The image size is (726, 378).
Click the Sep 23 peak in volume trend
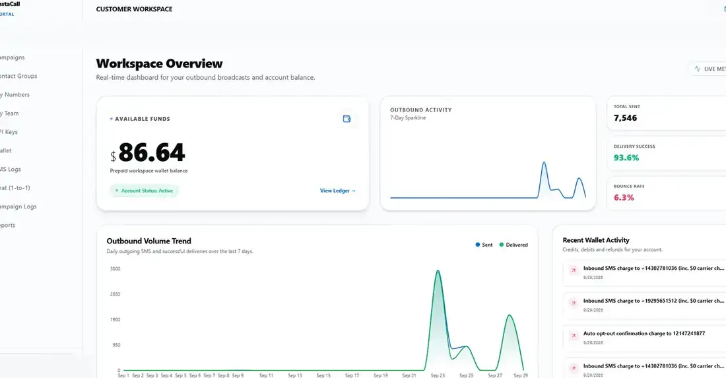pyautogui.click(x=438, y=270)
